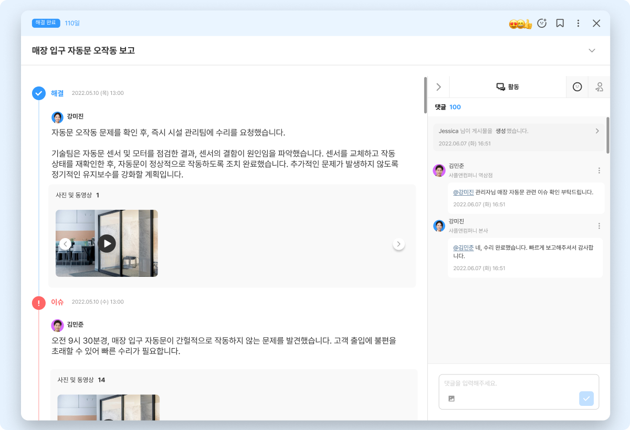
Task: Click the @김민준 mention link
Action: [464, 248]
